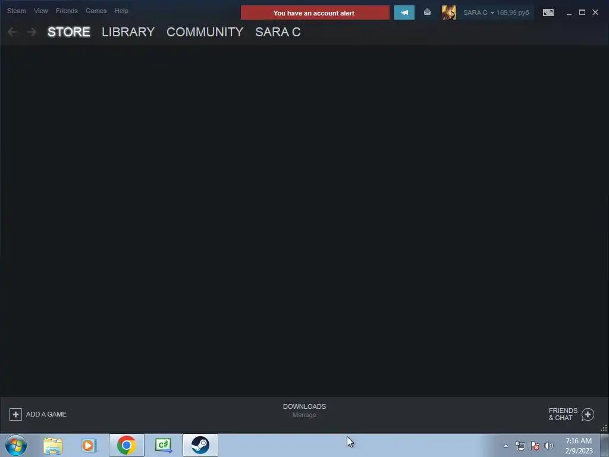Click the window resize grip corner
The width and height of the screenshot is (609, 457).
[604, 428]
